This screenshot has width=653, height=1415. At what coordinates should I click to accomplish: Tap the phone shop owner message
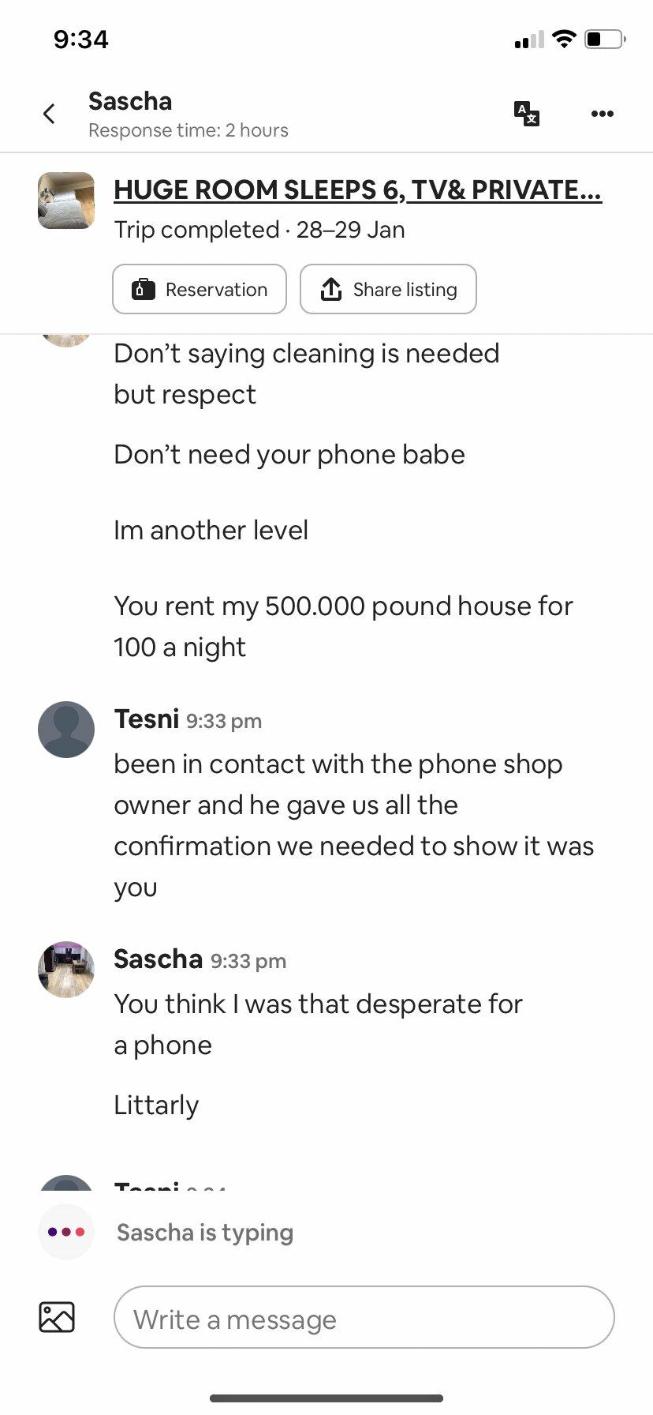[x=353, y=825]
